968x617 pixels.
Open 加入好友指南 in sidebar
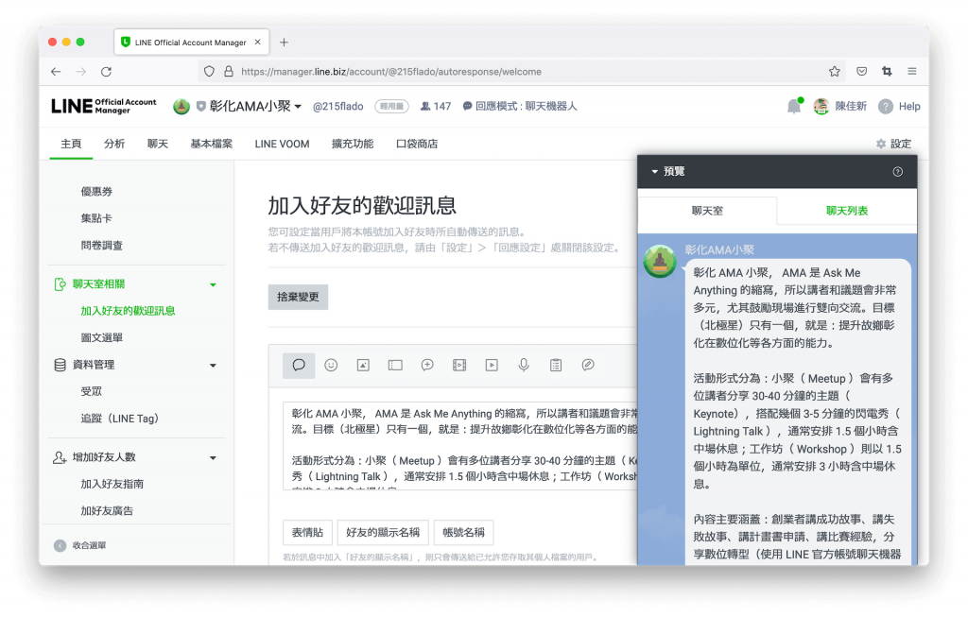(112, 485)
